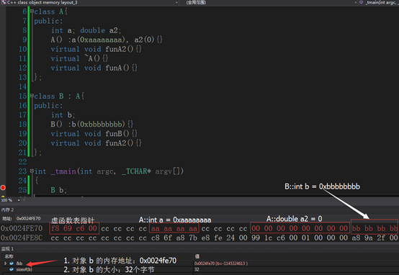Collapse the class A code block
The width and height of the screenshot is (399, 275).
pos(32,12)
